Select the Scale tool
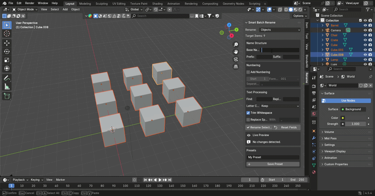 pyautogui.click(x=7, y=60)
